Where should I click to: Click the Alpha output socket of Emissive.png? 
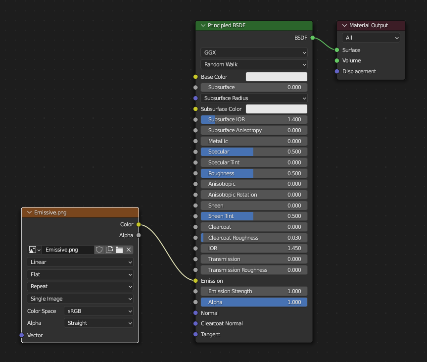click(139, 235)
